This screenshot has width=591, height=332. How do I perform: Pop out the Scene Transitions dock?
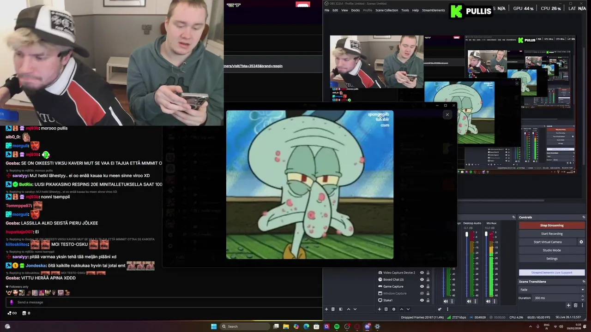point(584,282)
